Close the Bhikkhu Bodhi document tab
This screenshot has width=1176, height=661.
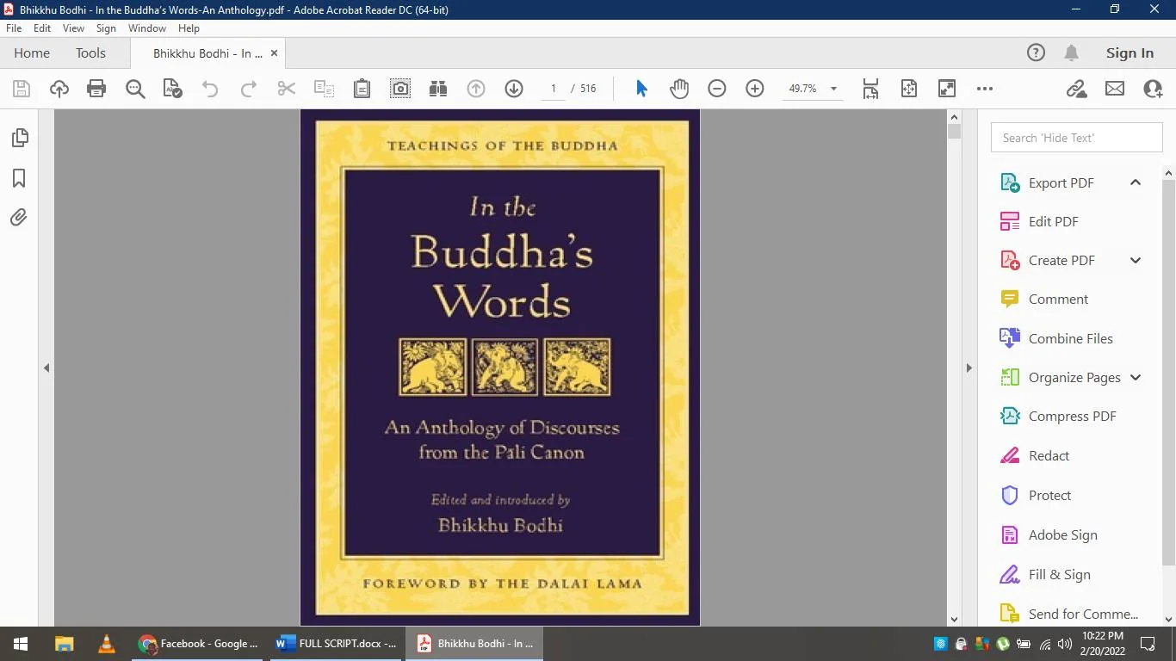(x=274, y=53)
